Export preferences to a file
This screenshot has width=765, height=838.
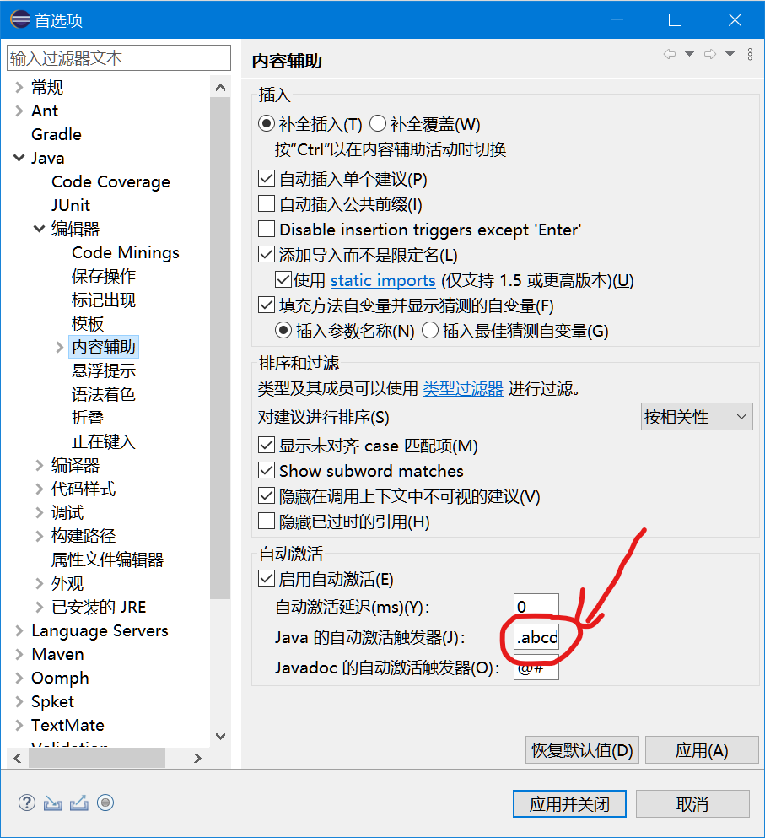pos(78,803)
